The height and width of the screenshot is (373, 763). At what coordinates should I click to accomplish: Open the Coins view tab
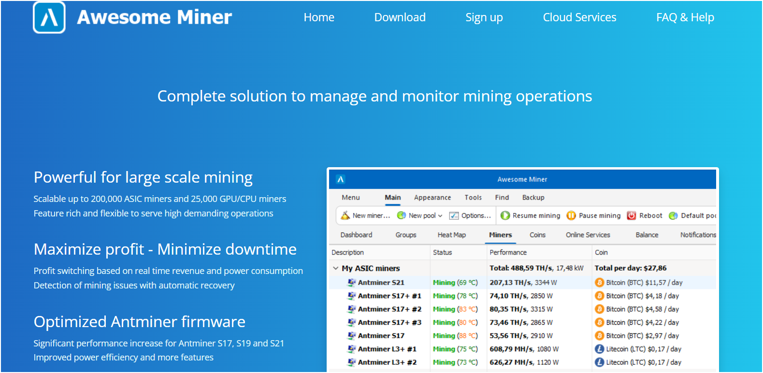coord(537,235)
